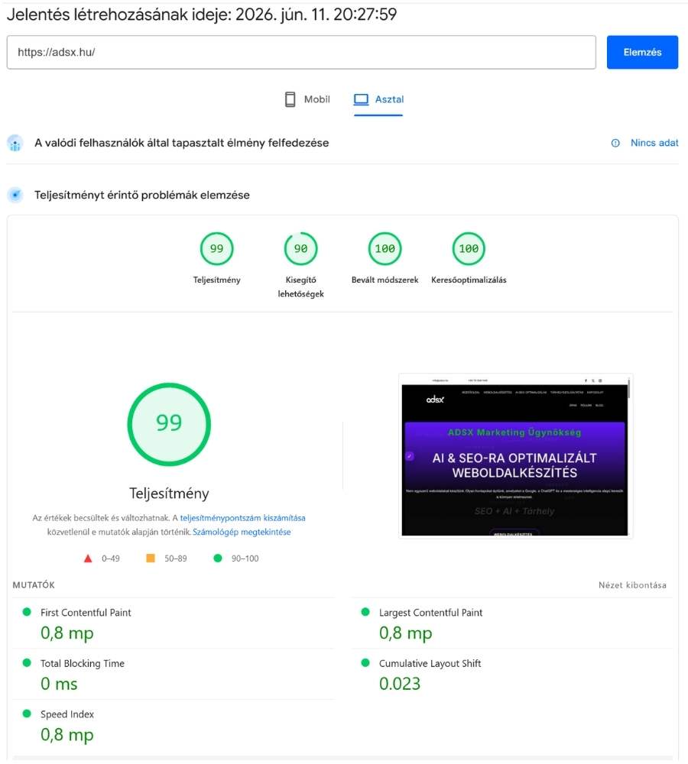
Task: Click the 0,8 mp Largest Contentful Paint value
Action: [x=406, y=633]
